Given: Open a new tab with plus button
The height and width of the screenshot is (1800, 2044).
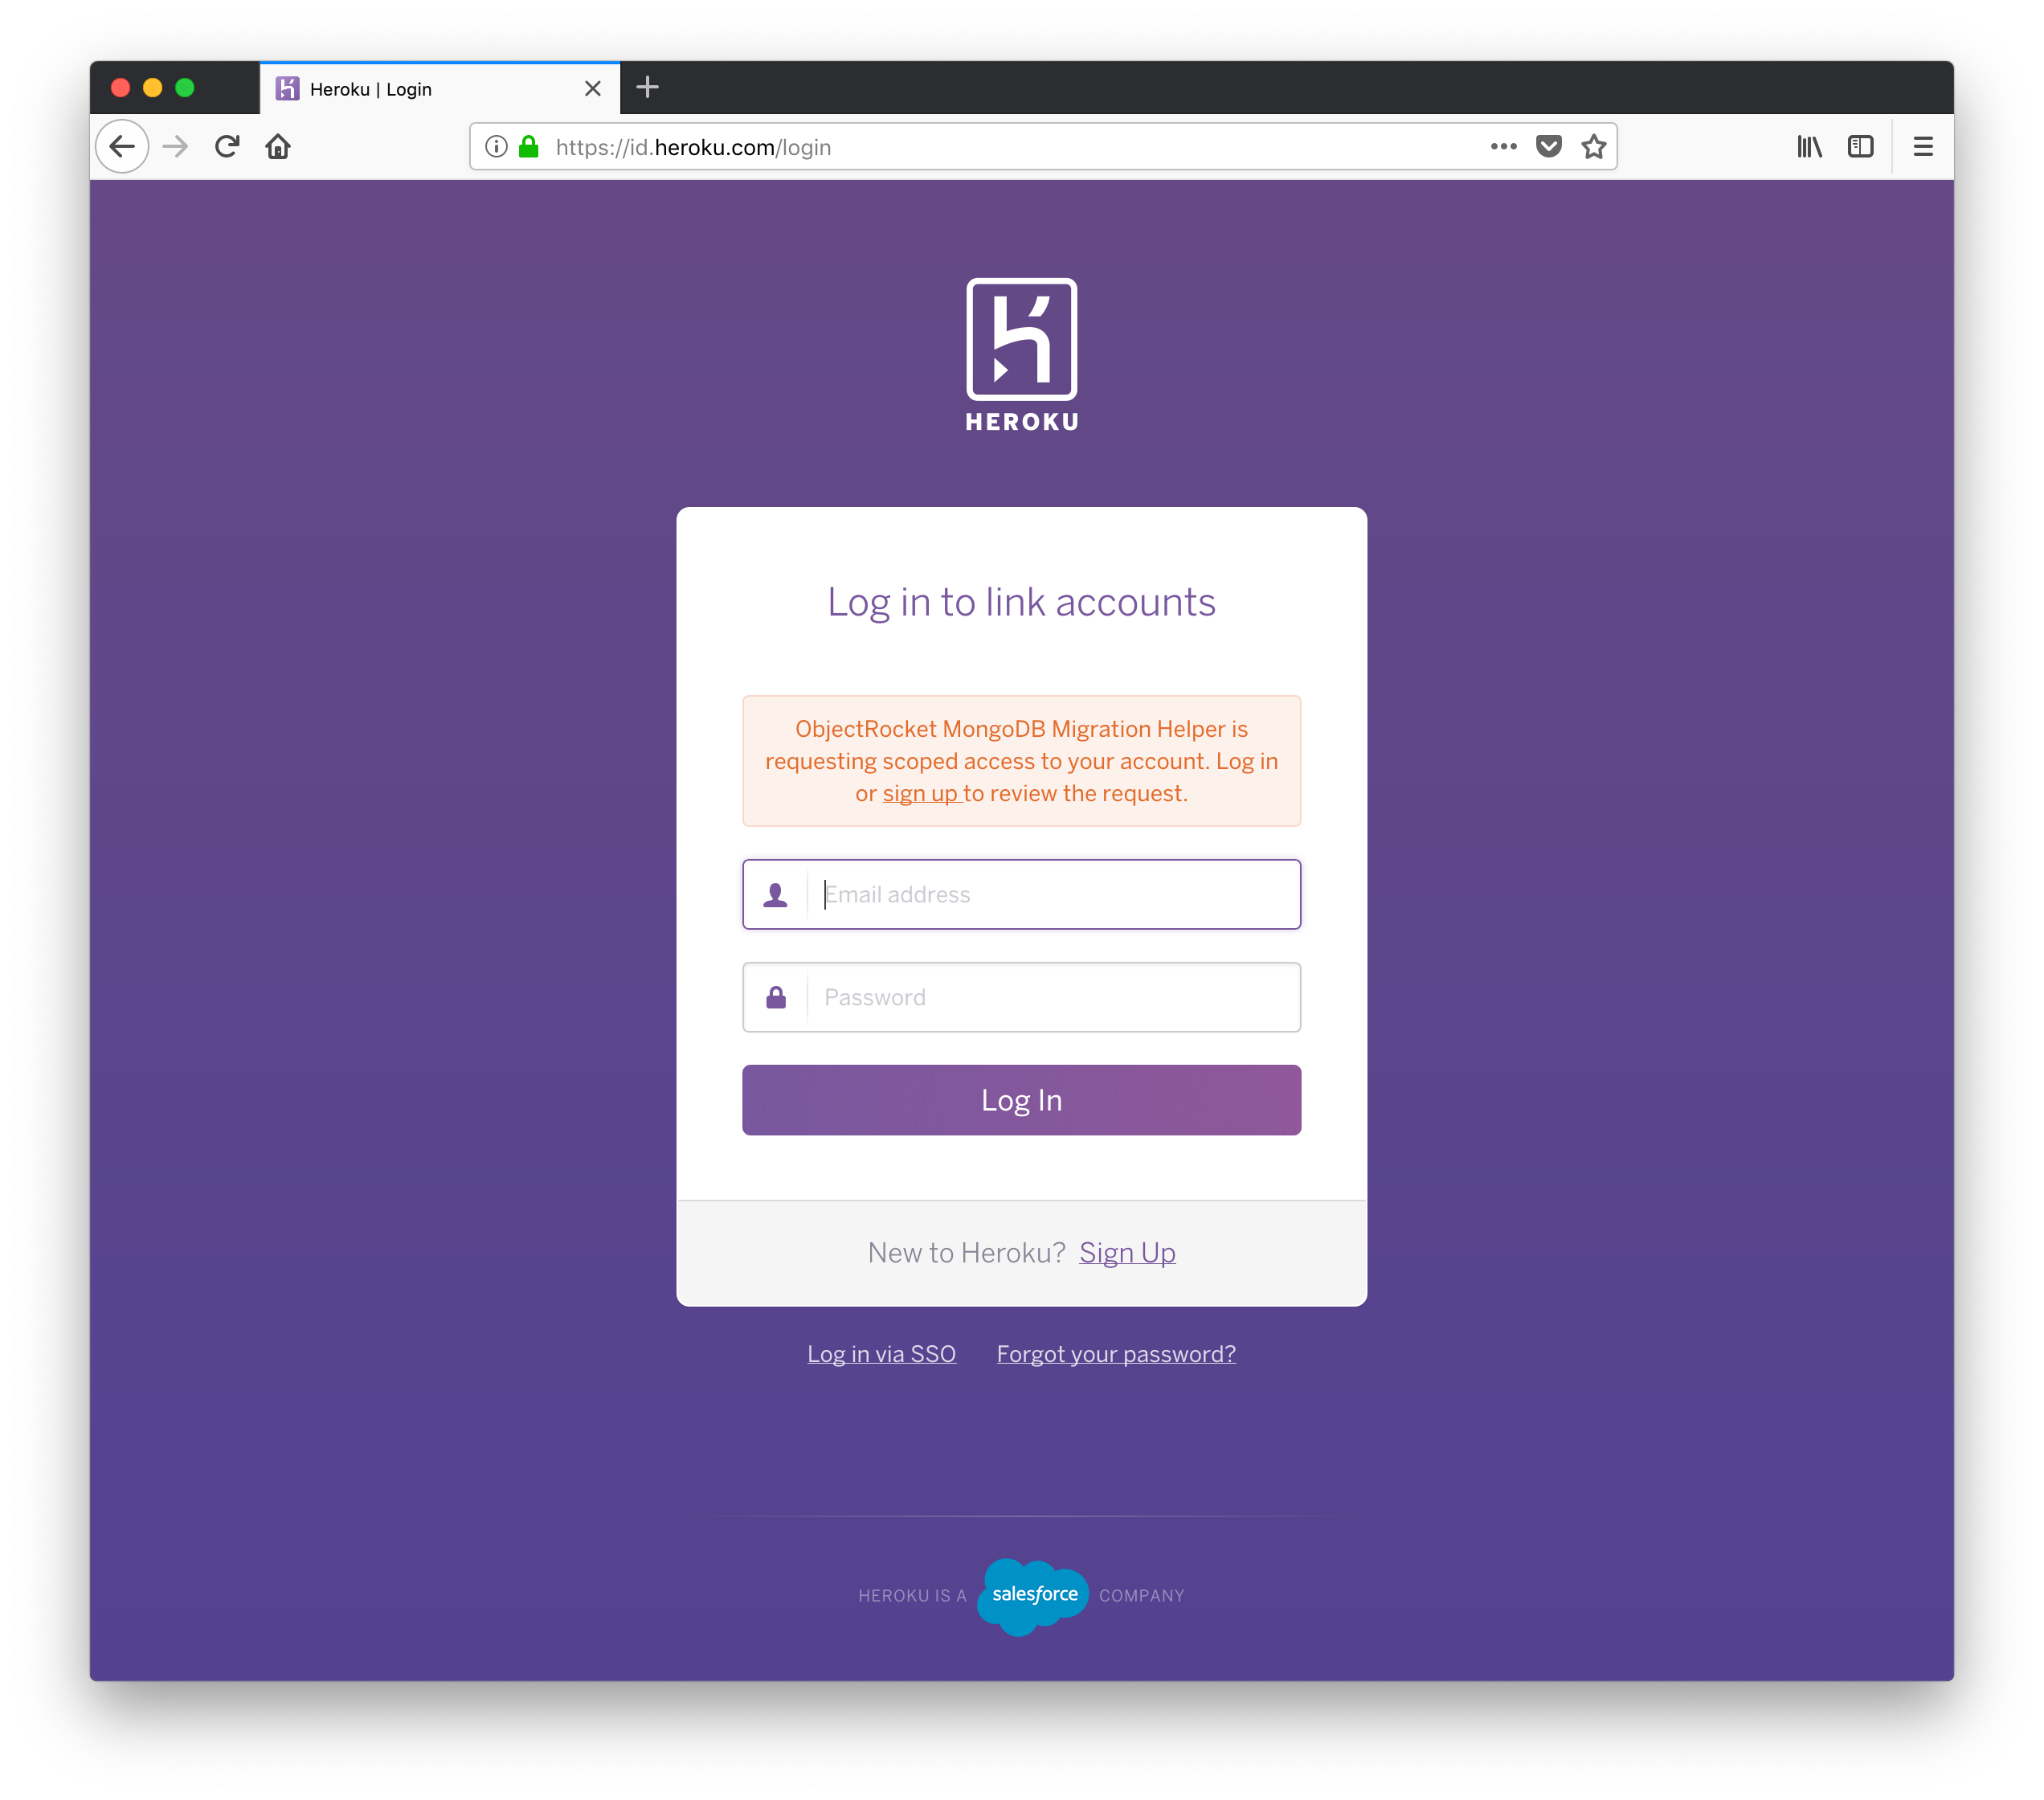Looking at the screenshot, I should [648, 87].
